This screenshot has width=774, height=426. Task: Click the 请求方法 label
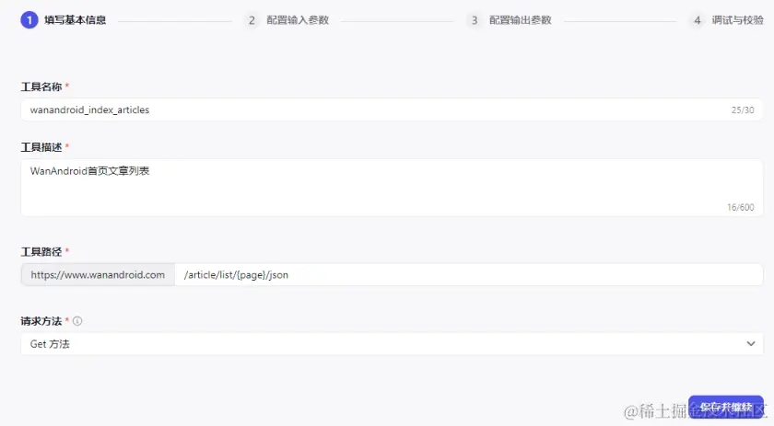point(41,321)
